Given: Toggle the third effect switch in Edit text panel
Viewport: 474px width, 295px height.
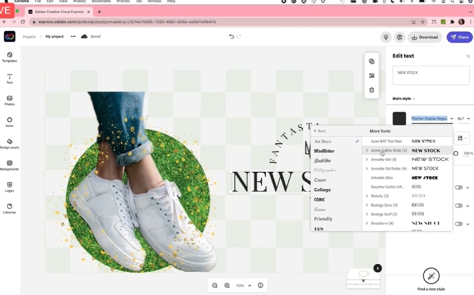Looking at the screenshot, I should 459,223.
